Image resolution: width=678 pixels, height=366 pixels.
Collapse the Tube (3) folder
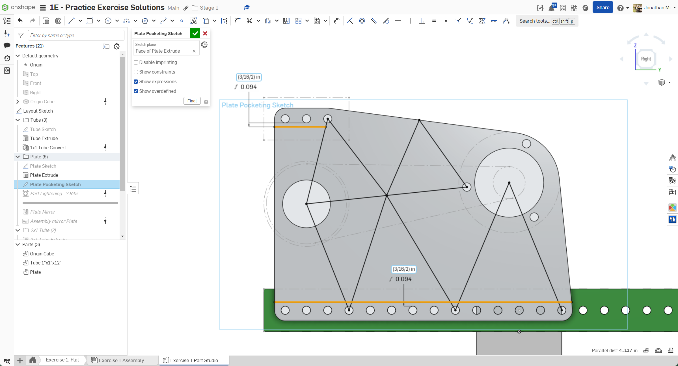pos(18,120)
